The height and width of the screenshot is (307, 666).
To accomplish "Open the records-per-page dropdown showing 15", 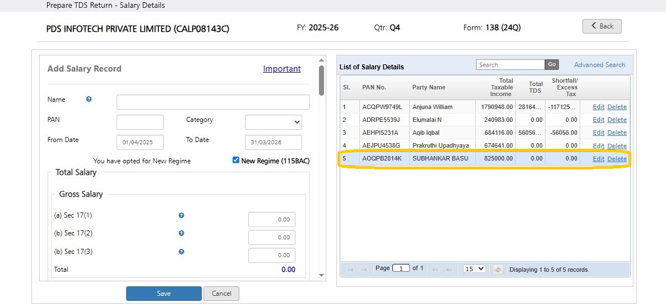I will 474,269.
